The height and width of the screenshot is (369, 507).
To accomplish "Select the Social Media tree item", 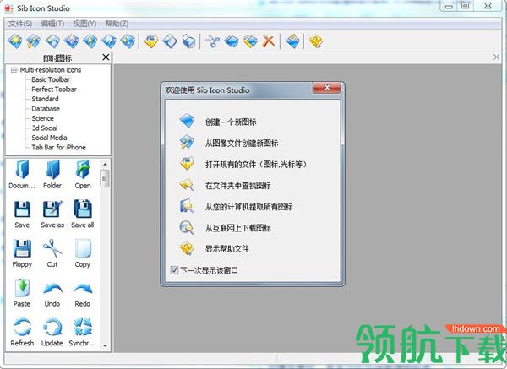I will click(49, 138).
